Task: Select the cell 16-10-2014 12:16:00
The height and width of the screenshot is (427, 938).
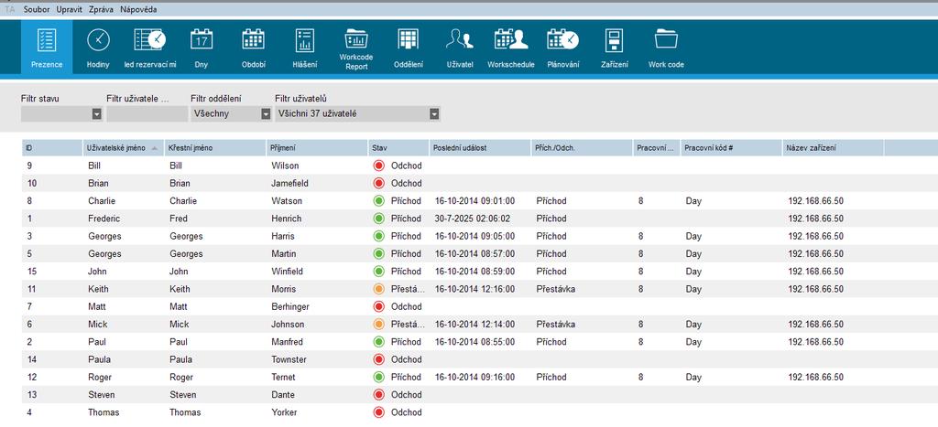Action: (x=474, y=289)
